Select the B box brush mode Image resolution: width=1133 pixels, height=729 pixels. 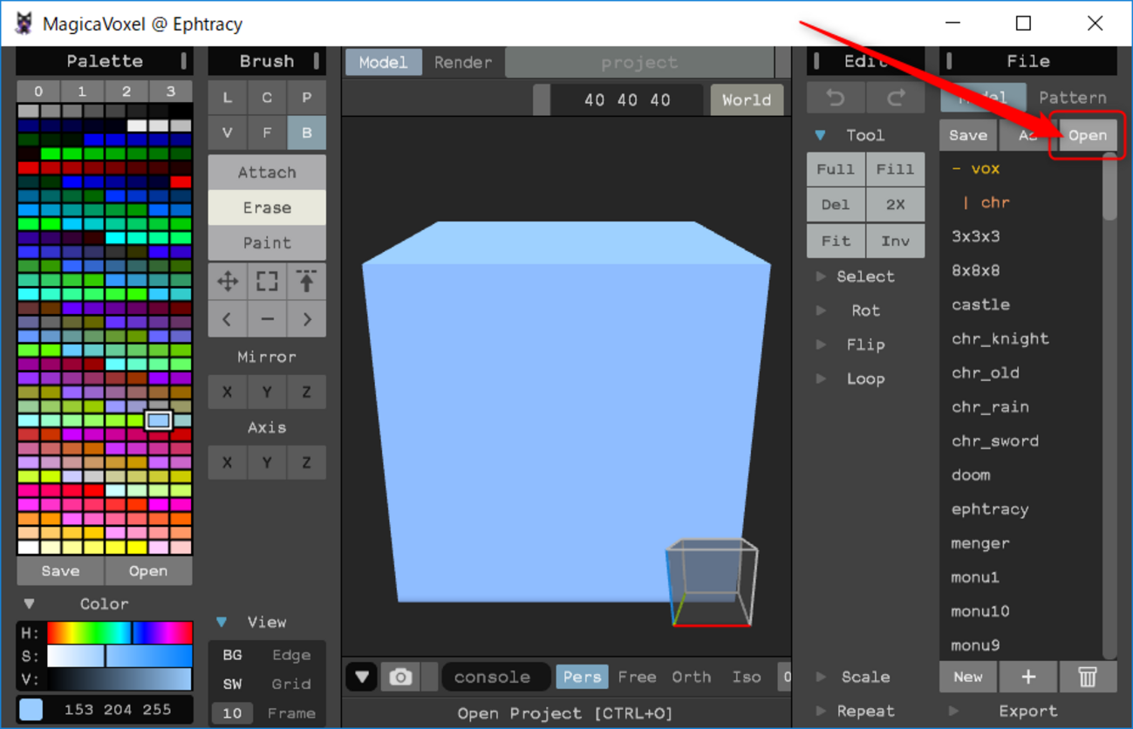point(306,133)
